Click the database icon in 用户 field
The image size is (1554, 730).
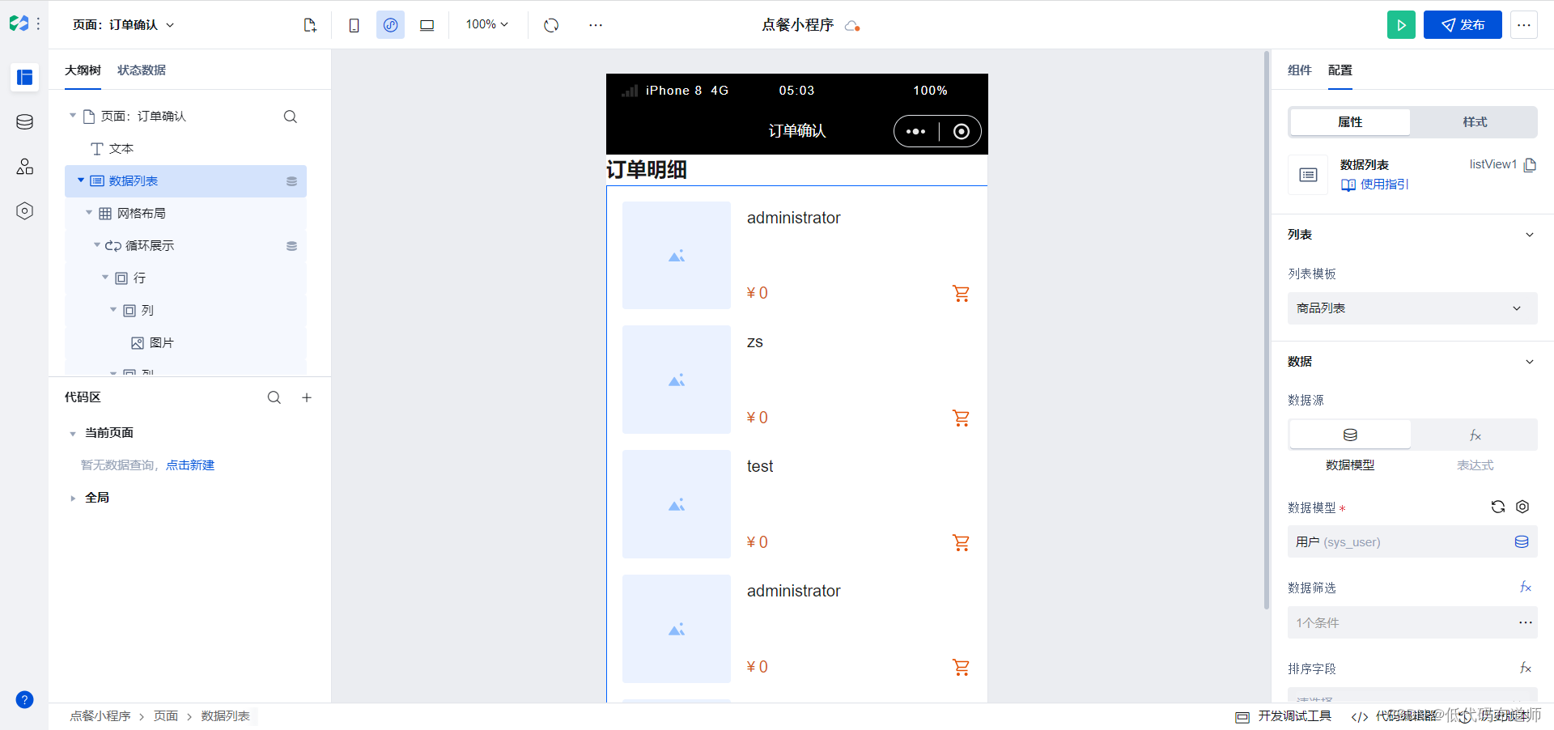pyautogui.click(x=1522, y=542)
